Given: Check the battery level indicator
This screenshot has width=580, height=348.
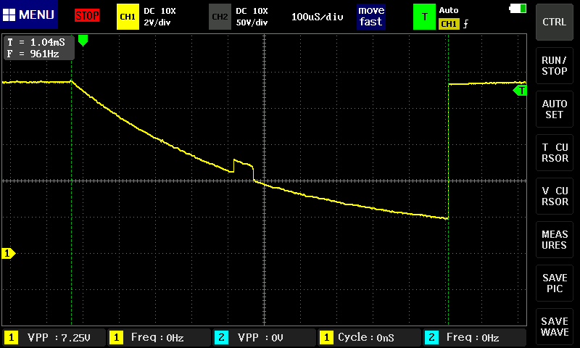Looking at the screenshot, I should tap(518, 9).
